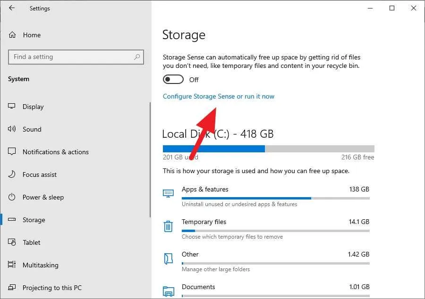Click the '1.42 GB' size value
This screenshot has width=425, height=299.
358,254
